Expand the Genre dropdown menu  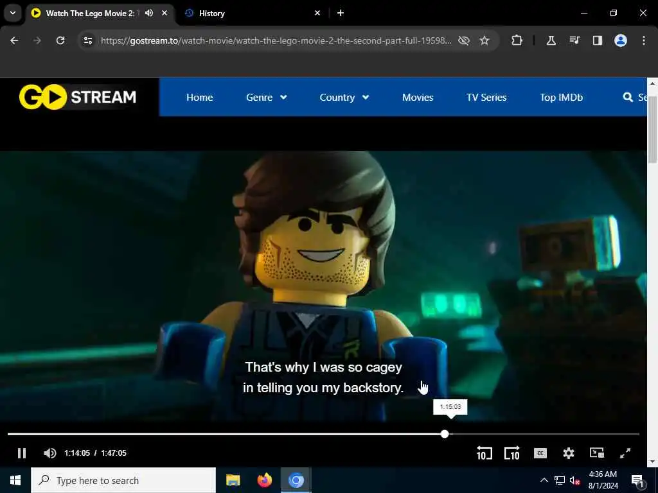click(267, 98)
